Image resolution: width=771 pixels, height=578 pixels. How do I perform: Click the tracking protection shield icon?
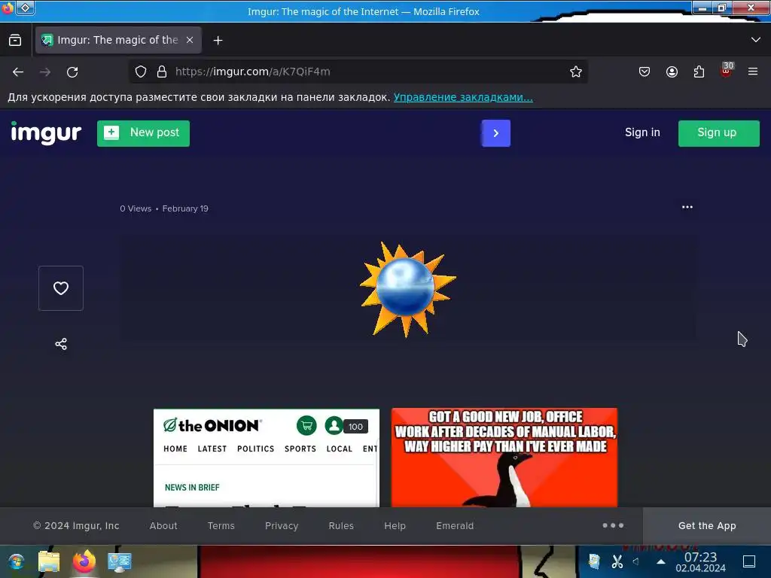click(x=141, y=71)
